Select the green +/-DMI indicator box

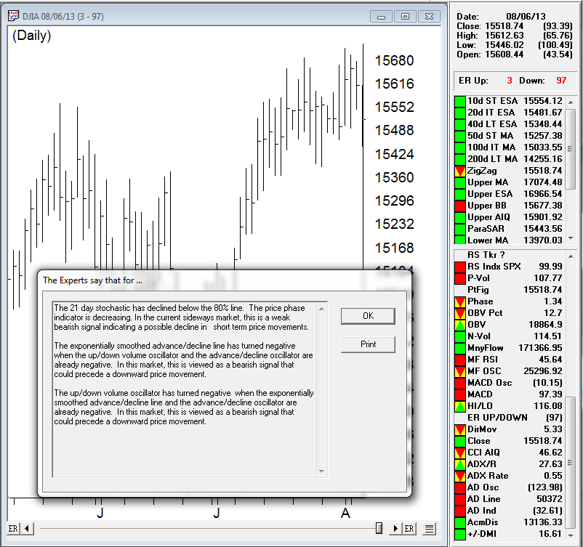(460, 534)
